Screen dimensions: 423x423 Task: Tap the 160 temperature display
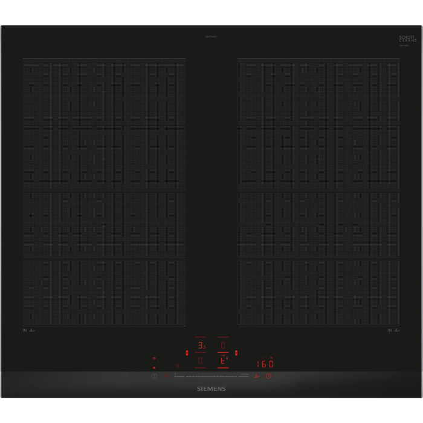pyautogui.click(x=265, y=364)
